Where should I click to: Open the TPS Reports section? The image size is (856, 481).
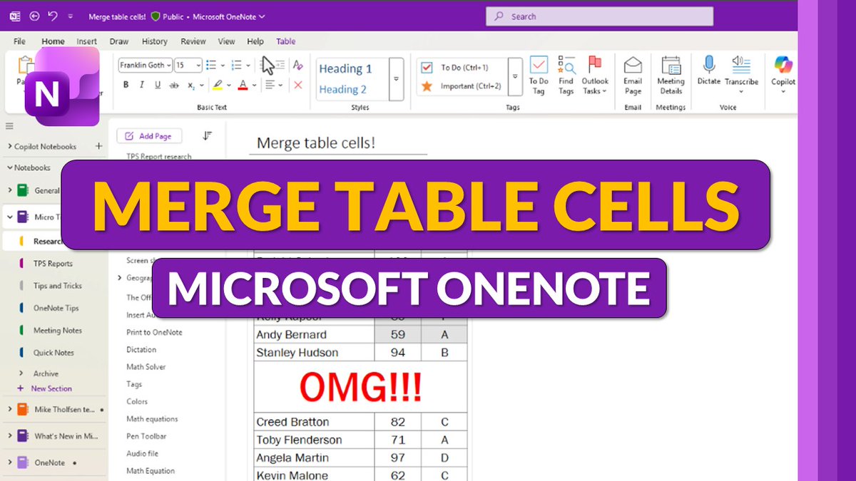(x=53, y=264)
